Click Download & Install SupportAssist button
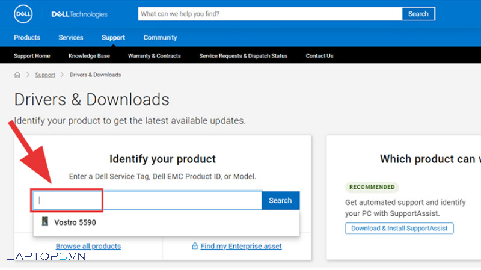This screenshot has width=481, height=270. pos(399,229)
